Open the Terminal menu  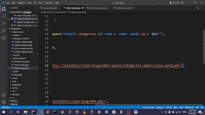[x=48, y=3]
